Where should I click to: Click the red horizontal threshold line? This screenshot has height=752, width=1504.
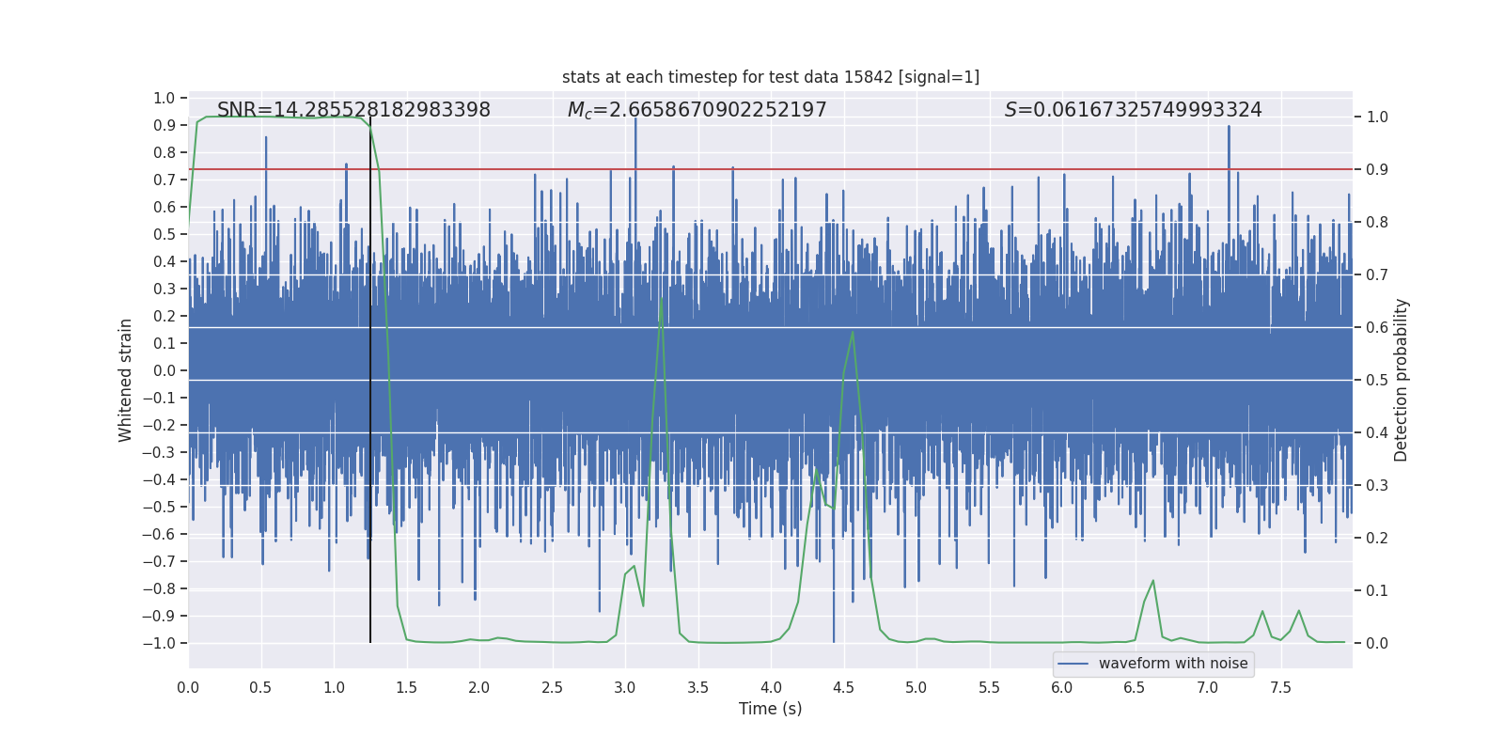(x=771, y=169)
